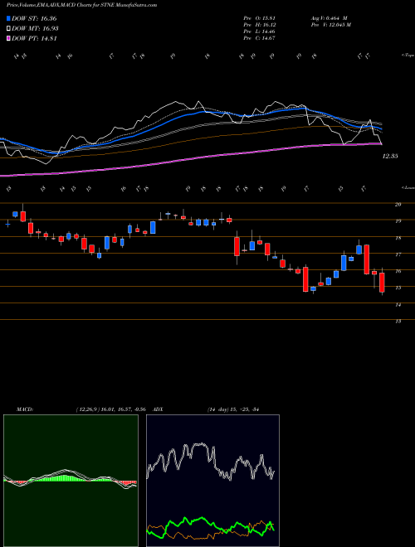Image resolution: width=415 pixels, height=547 pixels.
Task: Click the price axis label 17
Action: [x=398, y=254]
